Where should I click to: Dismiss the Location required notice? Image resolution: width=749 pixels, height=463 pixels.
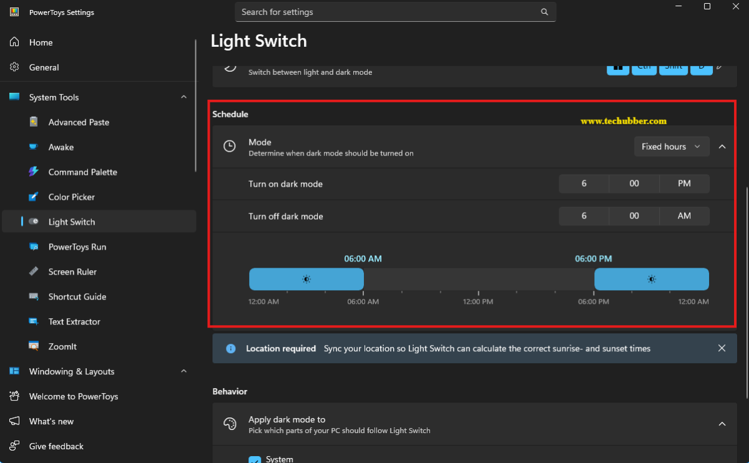pyautogui.click(x=722, y=348)
